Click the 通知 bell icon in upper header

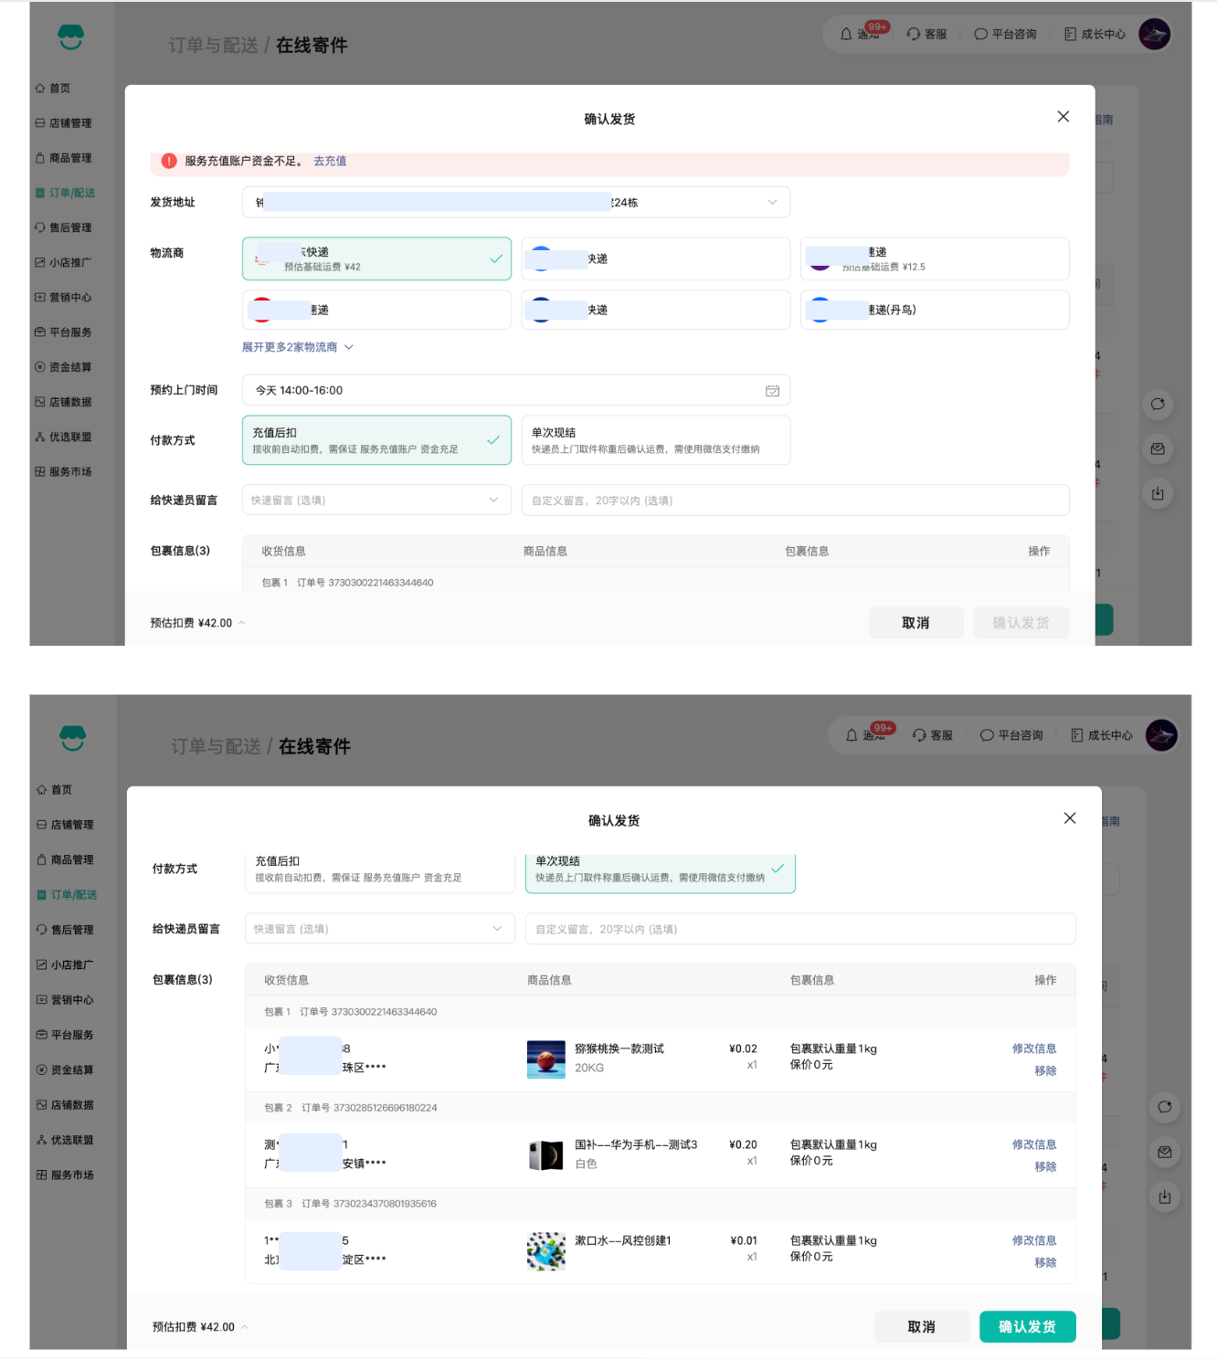[x=846, y=34]
